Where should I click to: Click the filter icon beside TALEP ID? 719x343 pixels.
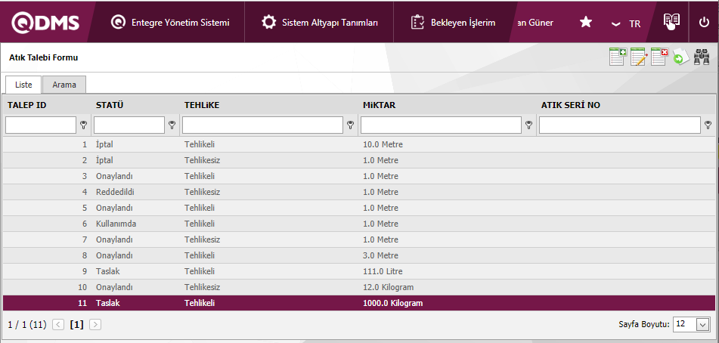(x=83, y=125)
